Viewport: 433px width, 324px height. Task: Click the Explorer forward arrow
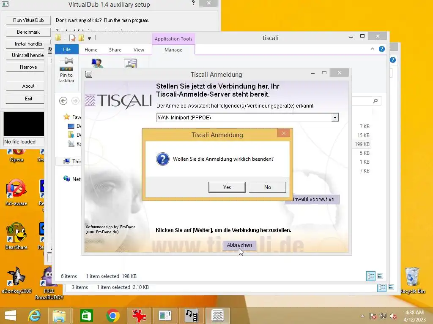[75, 101]
